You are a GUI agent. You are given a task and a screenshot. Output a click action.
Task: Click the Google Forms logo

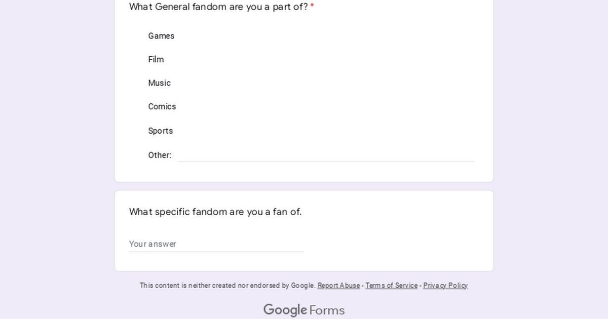(303, 309)
